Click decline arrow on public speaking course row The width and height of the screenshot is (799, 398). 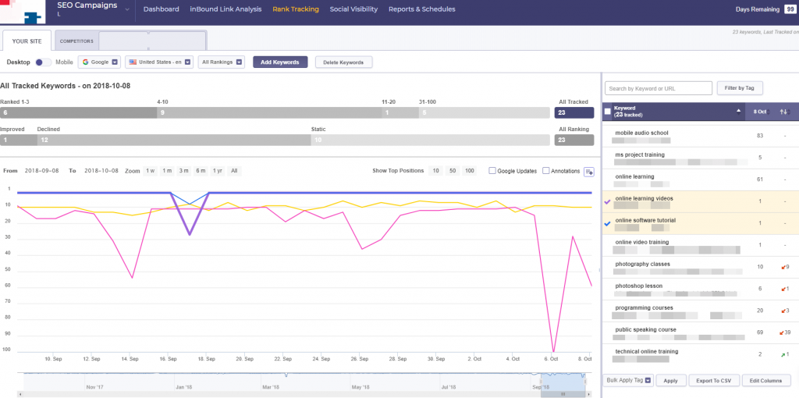point(781,332)
